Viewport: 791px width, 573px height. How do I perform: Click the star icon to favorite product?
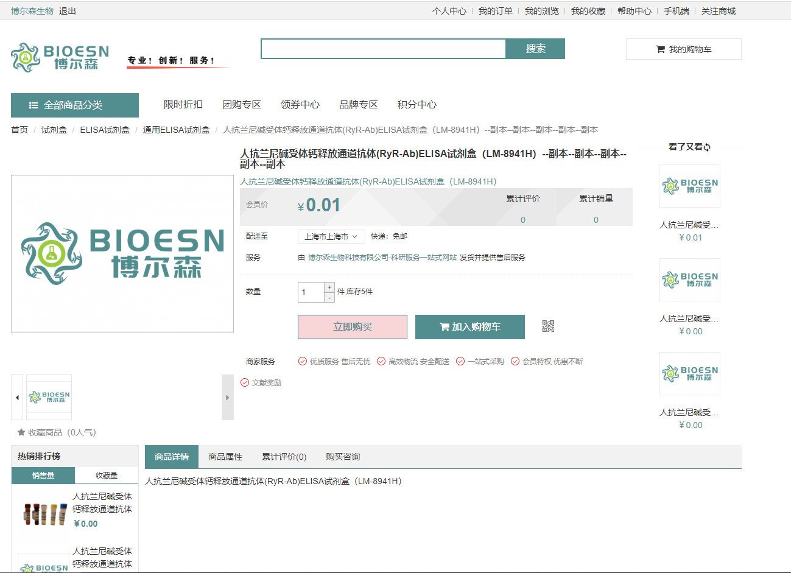pos(21,432)
